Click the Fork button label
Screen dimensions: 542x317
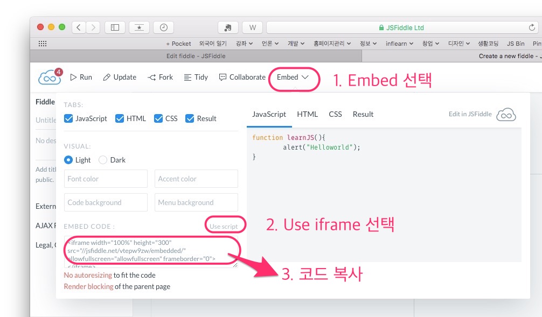click(x=166, y=77)
